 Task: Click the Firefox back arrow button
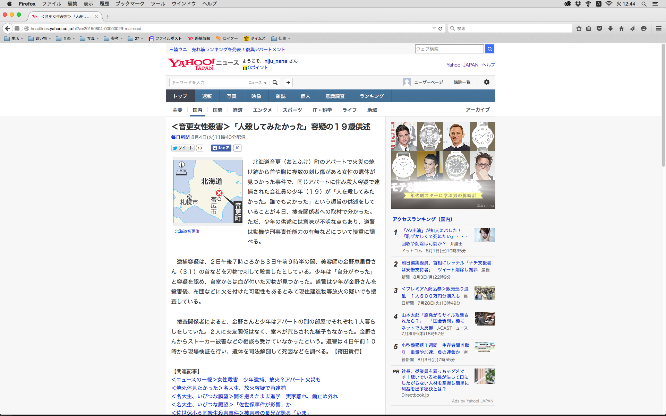(x=7, y=28)
